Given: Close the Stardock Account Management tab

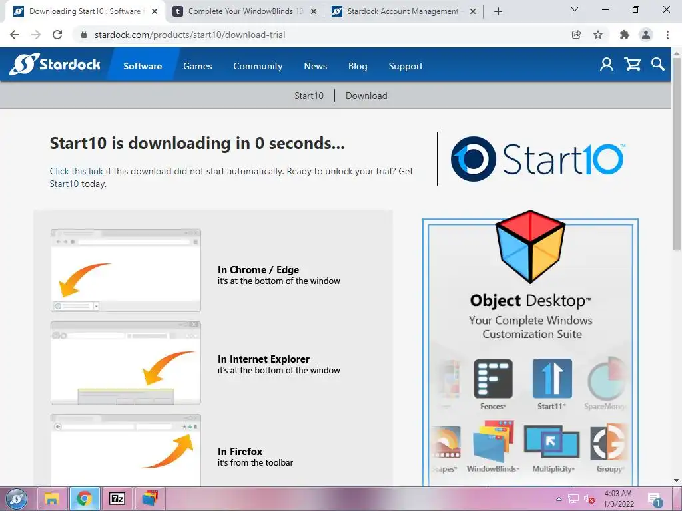Looking at the screenshot, I should pyautogui.click(x=473, y=11).
